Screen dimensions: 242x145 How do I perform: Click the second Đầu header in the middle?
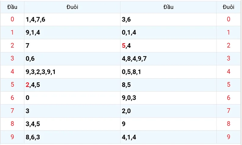point(168,7)
